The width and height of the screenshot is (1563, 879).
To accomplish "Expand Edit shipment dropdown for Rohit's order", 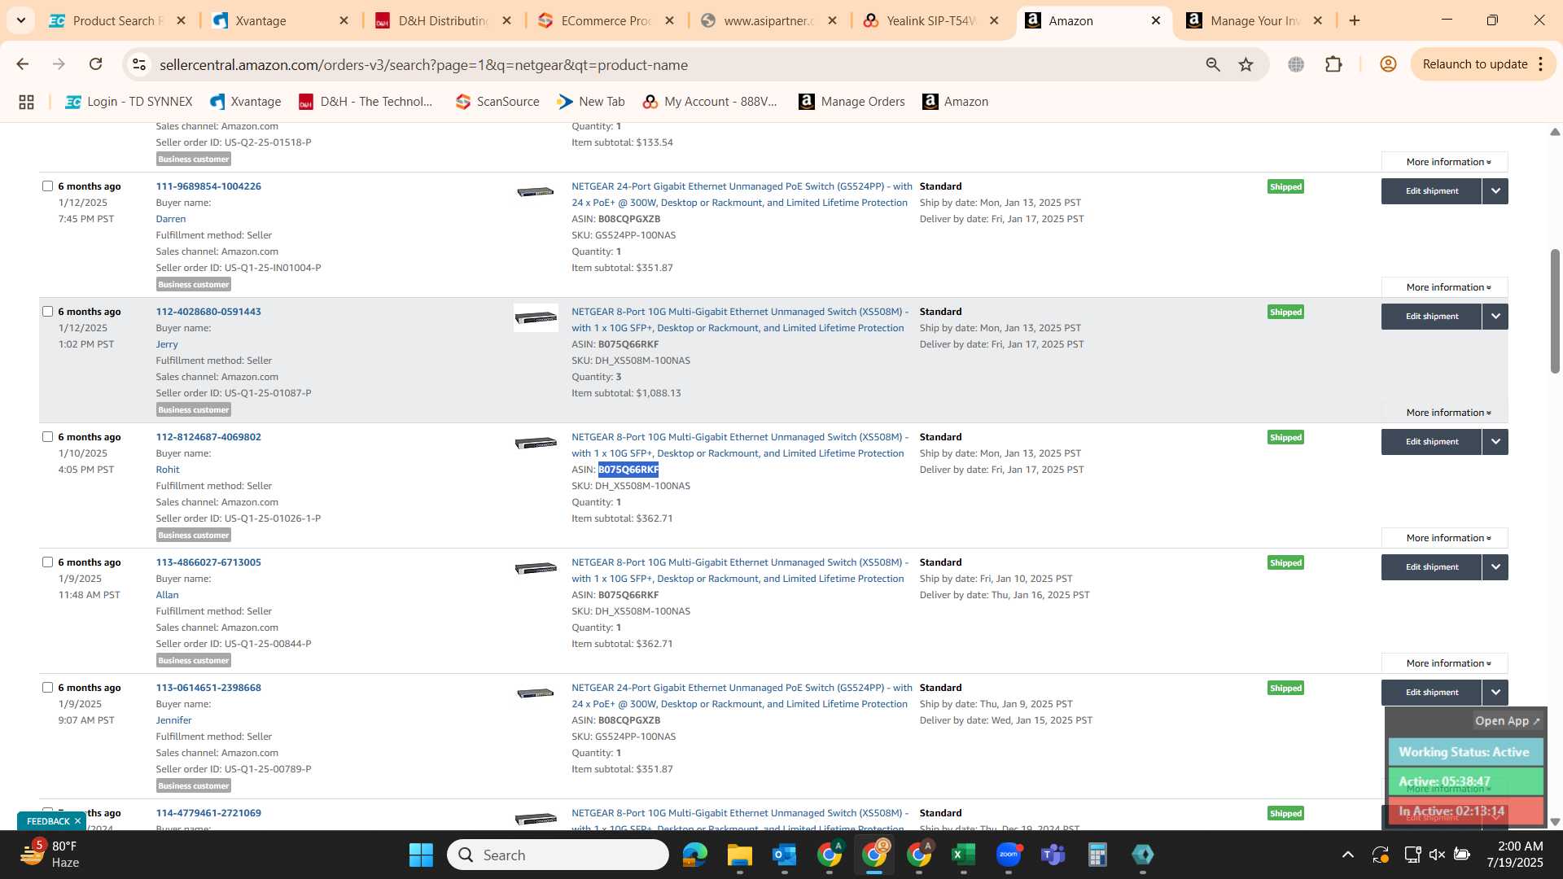I will tap(1495, 442).
